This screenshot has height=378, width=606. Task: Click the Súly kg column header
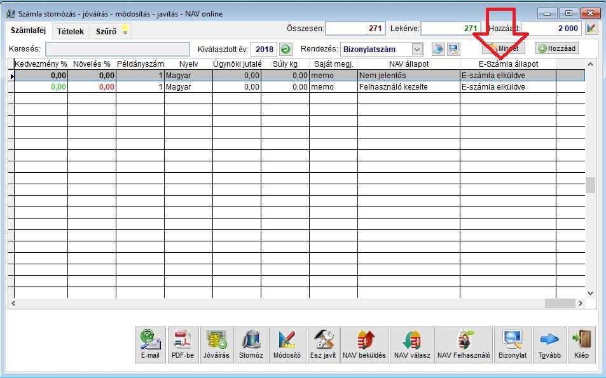click(x=286, y=64)
